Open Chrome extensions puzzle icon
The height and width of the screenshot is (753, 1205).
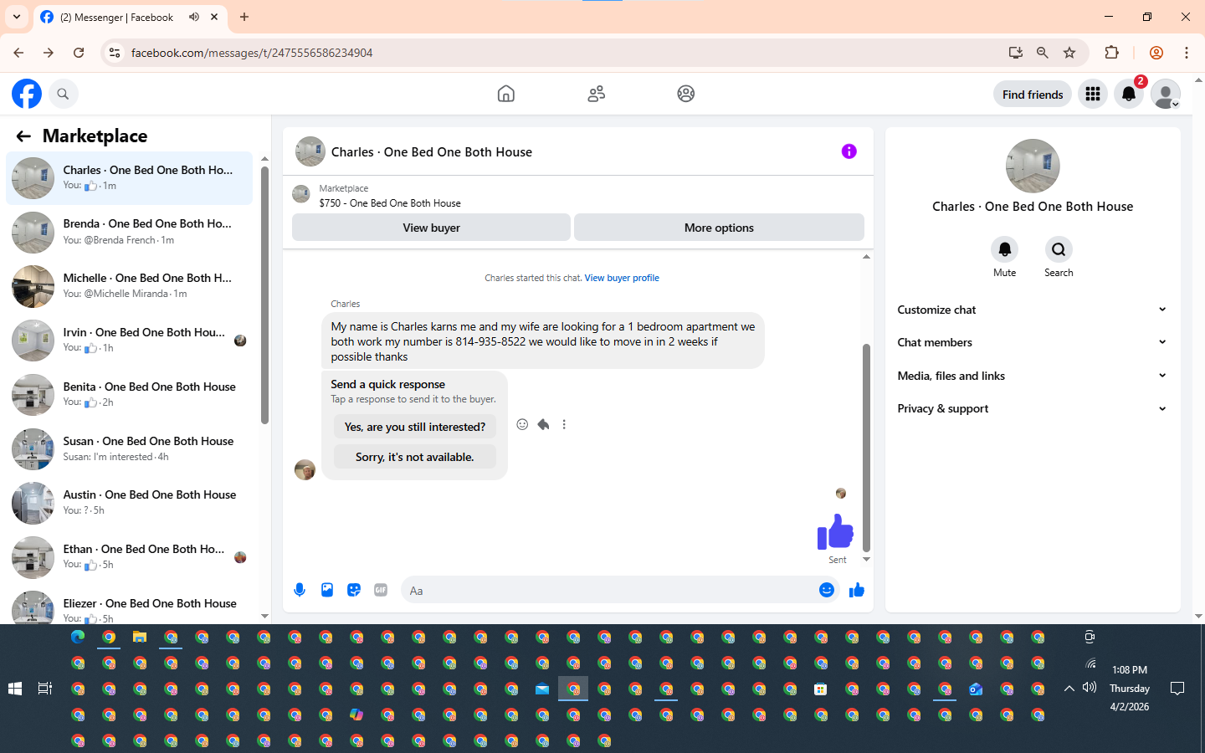1112,53
